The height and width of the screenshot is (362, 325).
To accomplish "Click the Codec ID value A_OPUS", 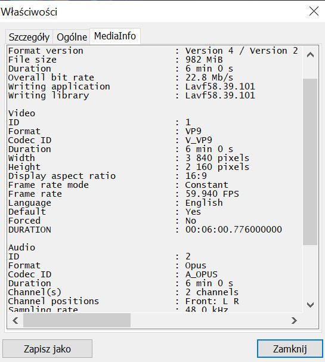I will pos(202,274).
